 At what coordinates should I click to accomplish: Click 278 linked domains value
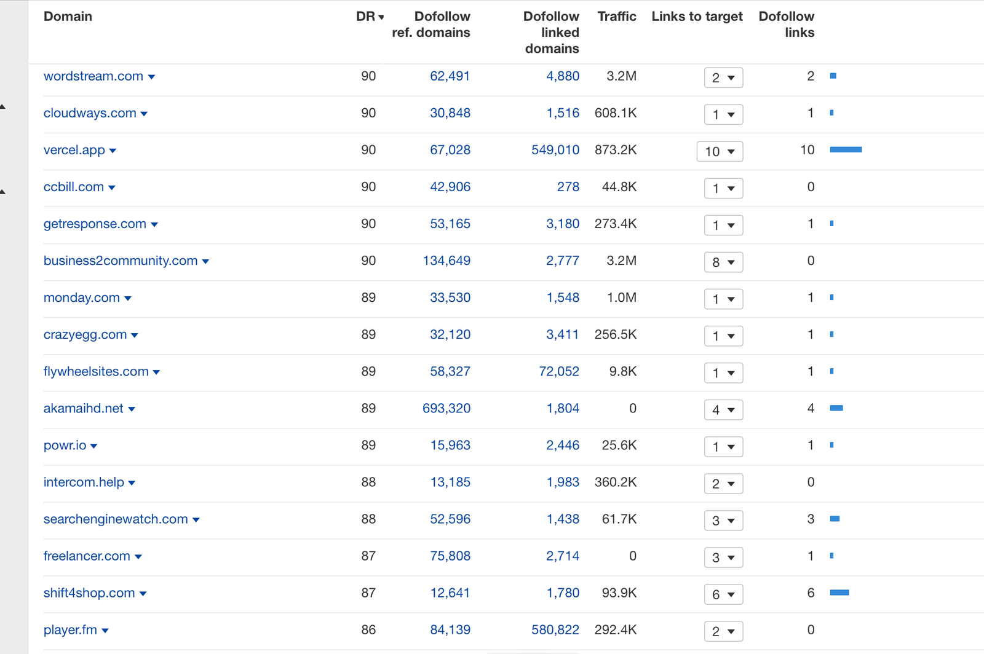[x=568, y=187]
